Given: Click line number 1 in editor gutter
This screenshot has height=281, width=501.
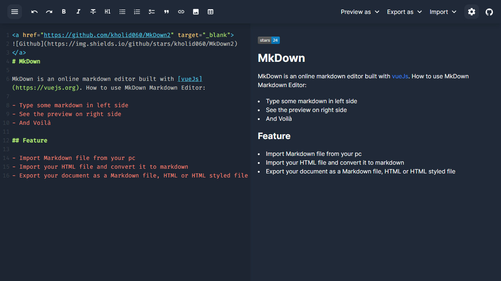Looking at the screenshot, I should pos(8,35).
